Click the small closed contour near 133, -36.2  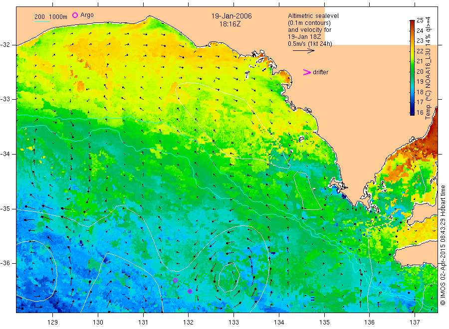[229, 278]
